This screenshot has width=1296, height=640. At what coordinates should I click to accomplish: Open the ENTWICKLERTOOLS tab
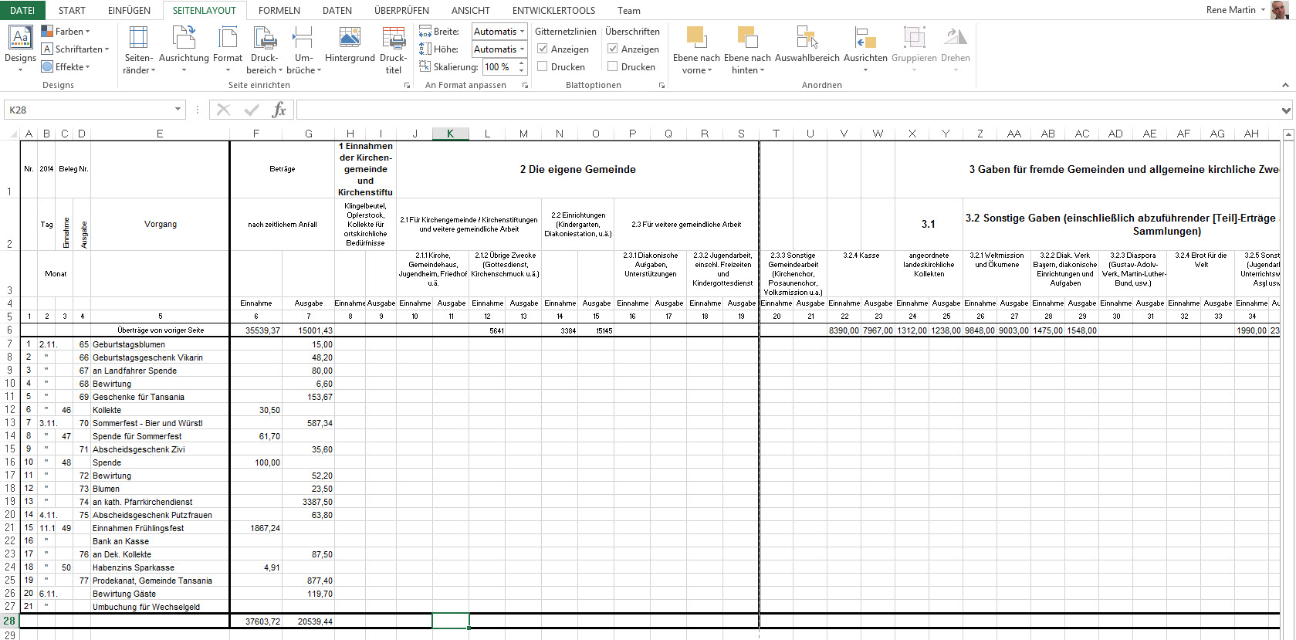[x=553, y=11]
